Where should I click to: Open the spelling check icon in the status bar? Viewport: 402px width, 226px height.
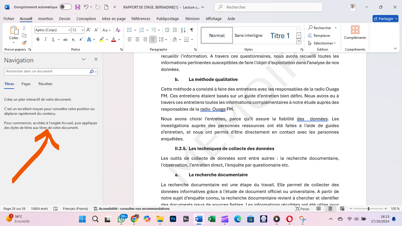point(55,209)
